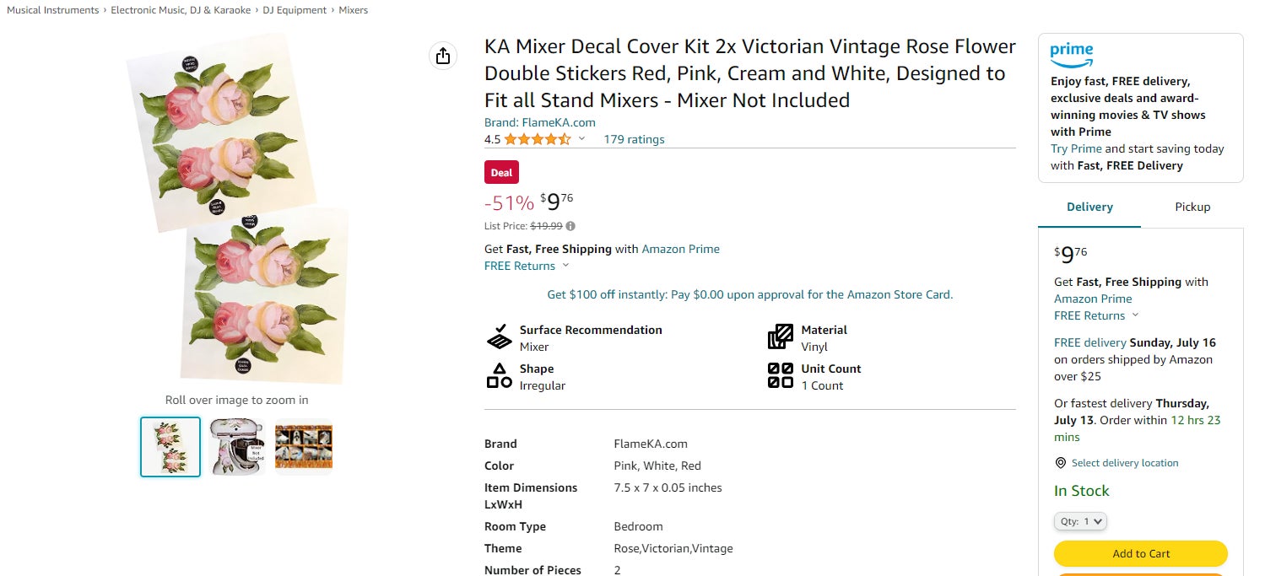
Task: Click the share icon near the product image
Action: 443,55
